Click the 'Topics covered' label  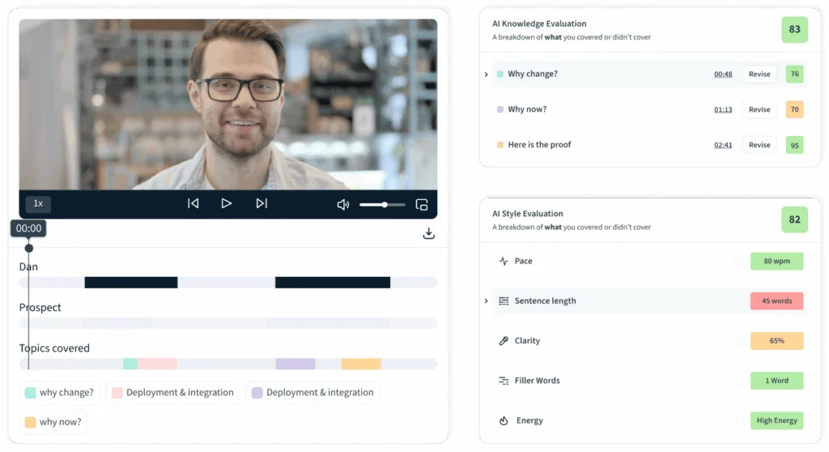tap(54, 348)
